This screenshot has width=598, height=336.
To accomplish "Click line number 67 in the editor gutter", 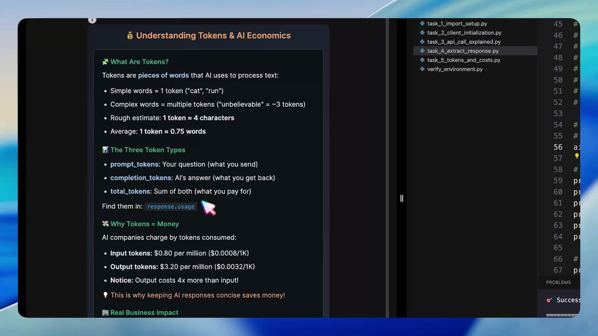I will [x=558, y=270].
